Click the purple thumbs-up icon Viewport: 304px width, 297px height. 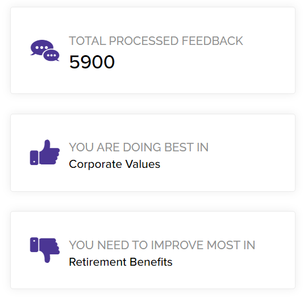45,152
